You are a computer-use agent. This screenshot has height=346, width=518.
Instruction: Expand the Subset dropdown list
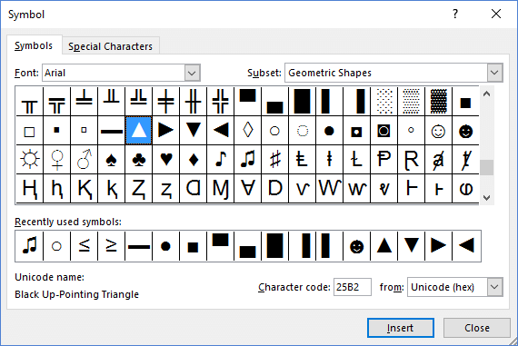click(x=494, y=73)
